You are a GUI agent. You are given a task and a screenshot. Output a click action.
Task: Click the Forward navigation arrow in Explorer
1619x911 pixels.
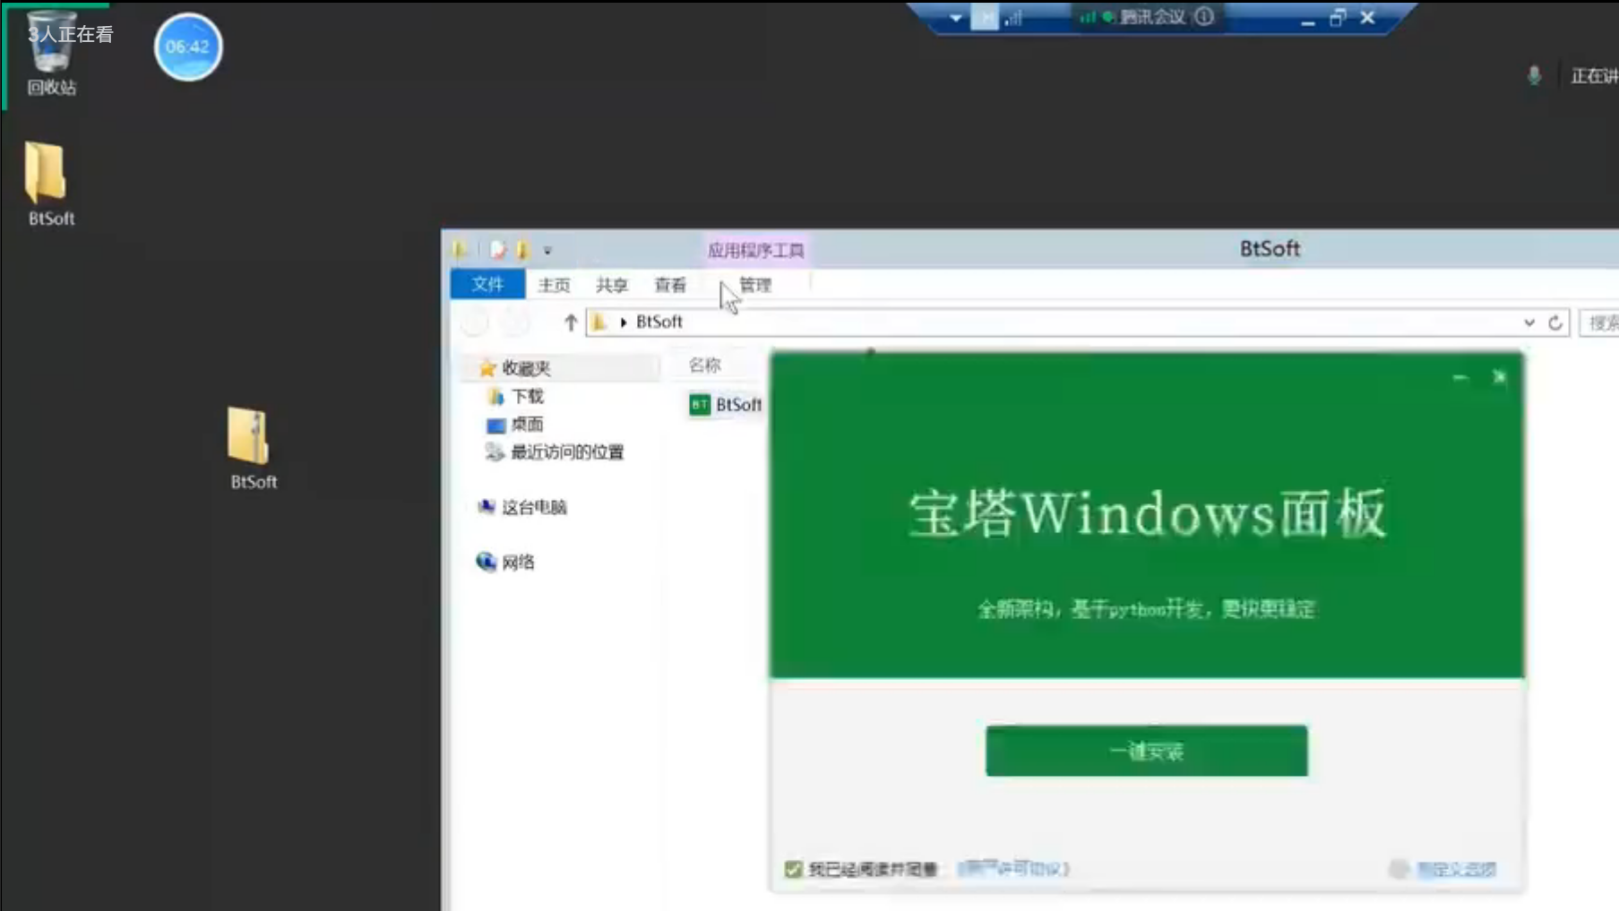point(514,322)
